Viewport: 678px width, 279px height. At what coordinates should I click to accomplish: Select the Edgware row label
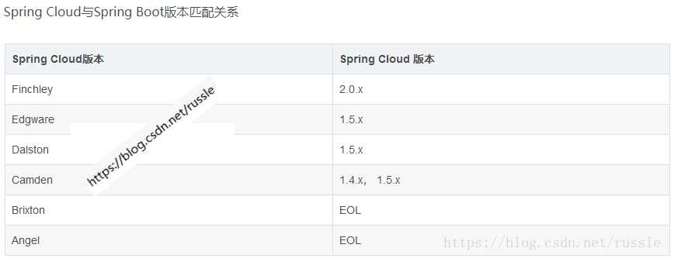[33, 119]
